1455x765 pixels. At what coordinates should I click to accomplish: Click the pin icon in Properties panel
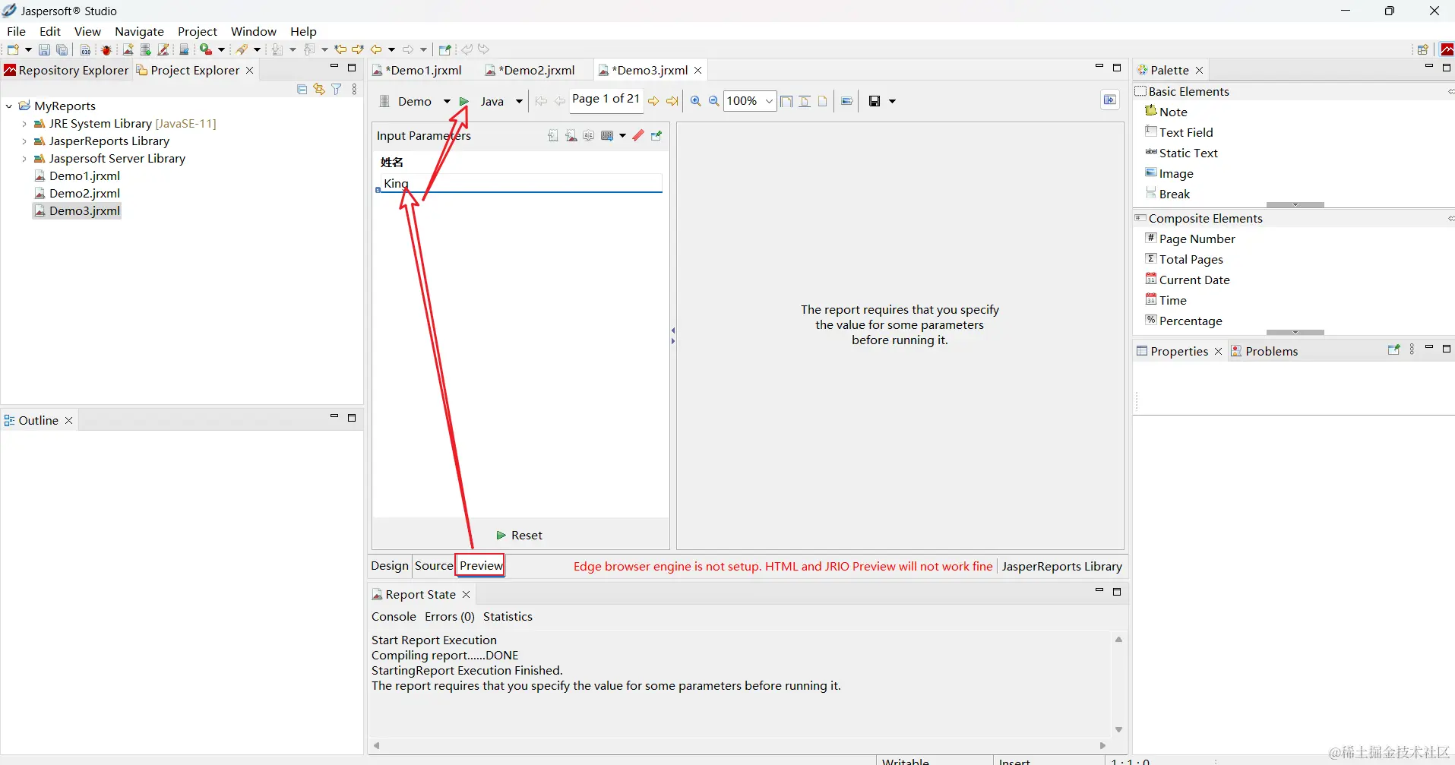tap(1393, 349)
